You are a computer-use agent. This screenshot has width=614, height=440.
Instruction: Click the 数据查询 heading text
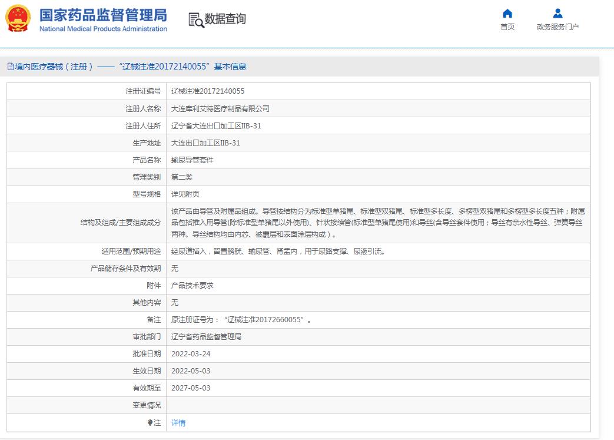click(225, 19)
